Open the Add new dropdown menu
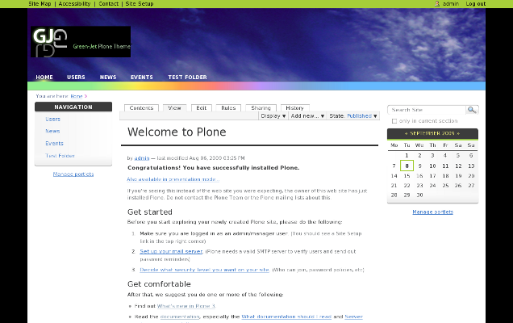This screenshot has height=323, width=513. click(307, 116)
